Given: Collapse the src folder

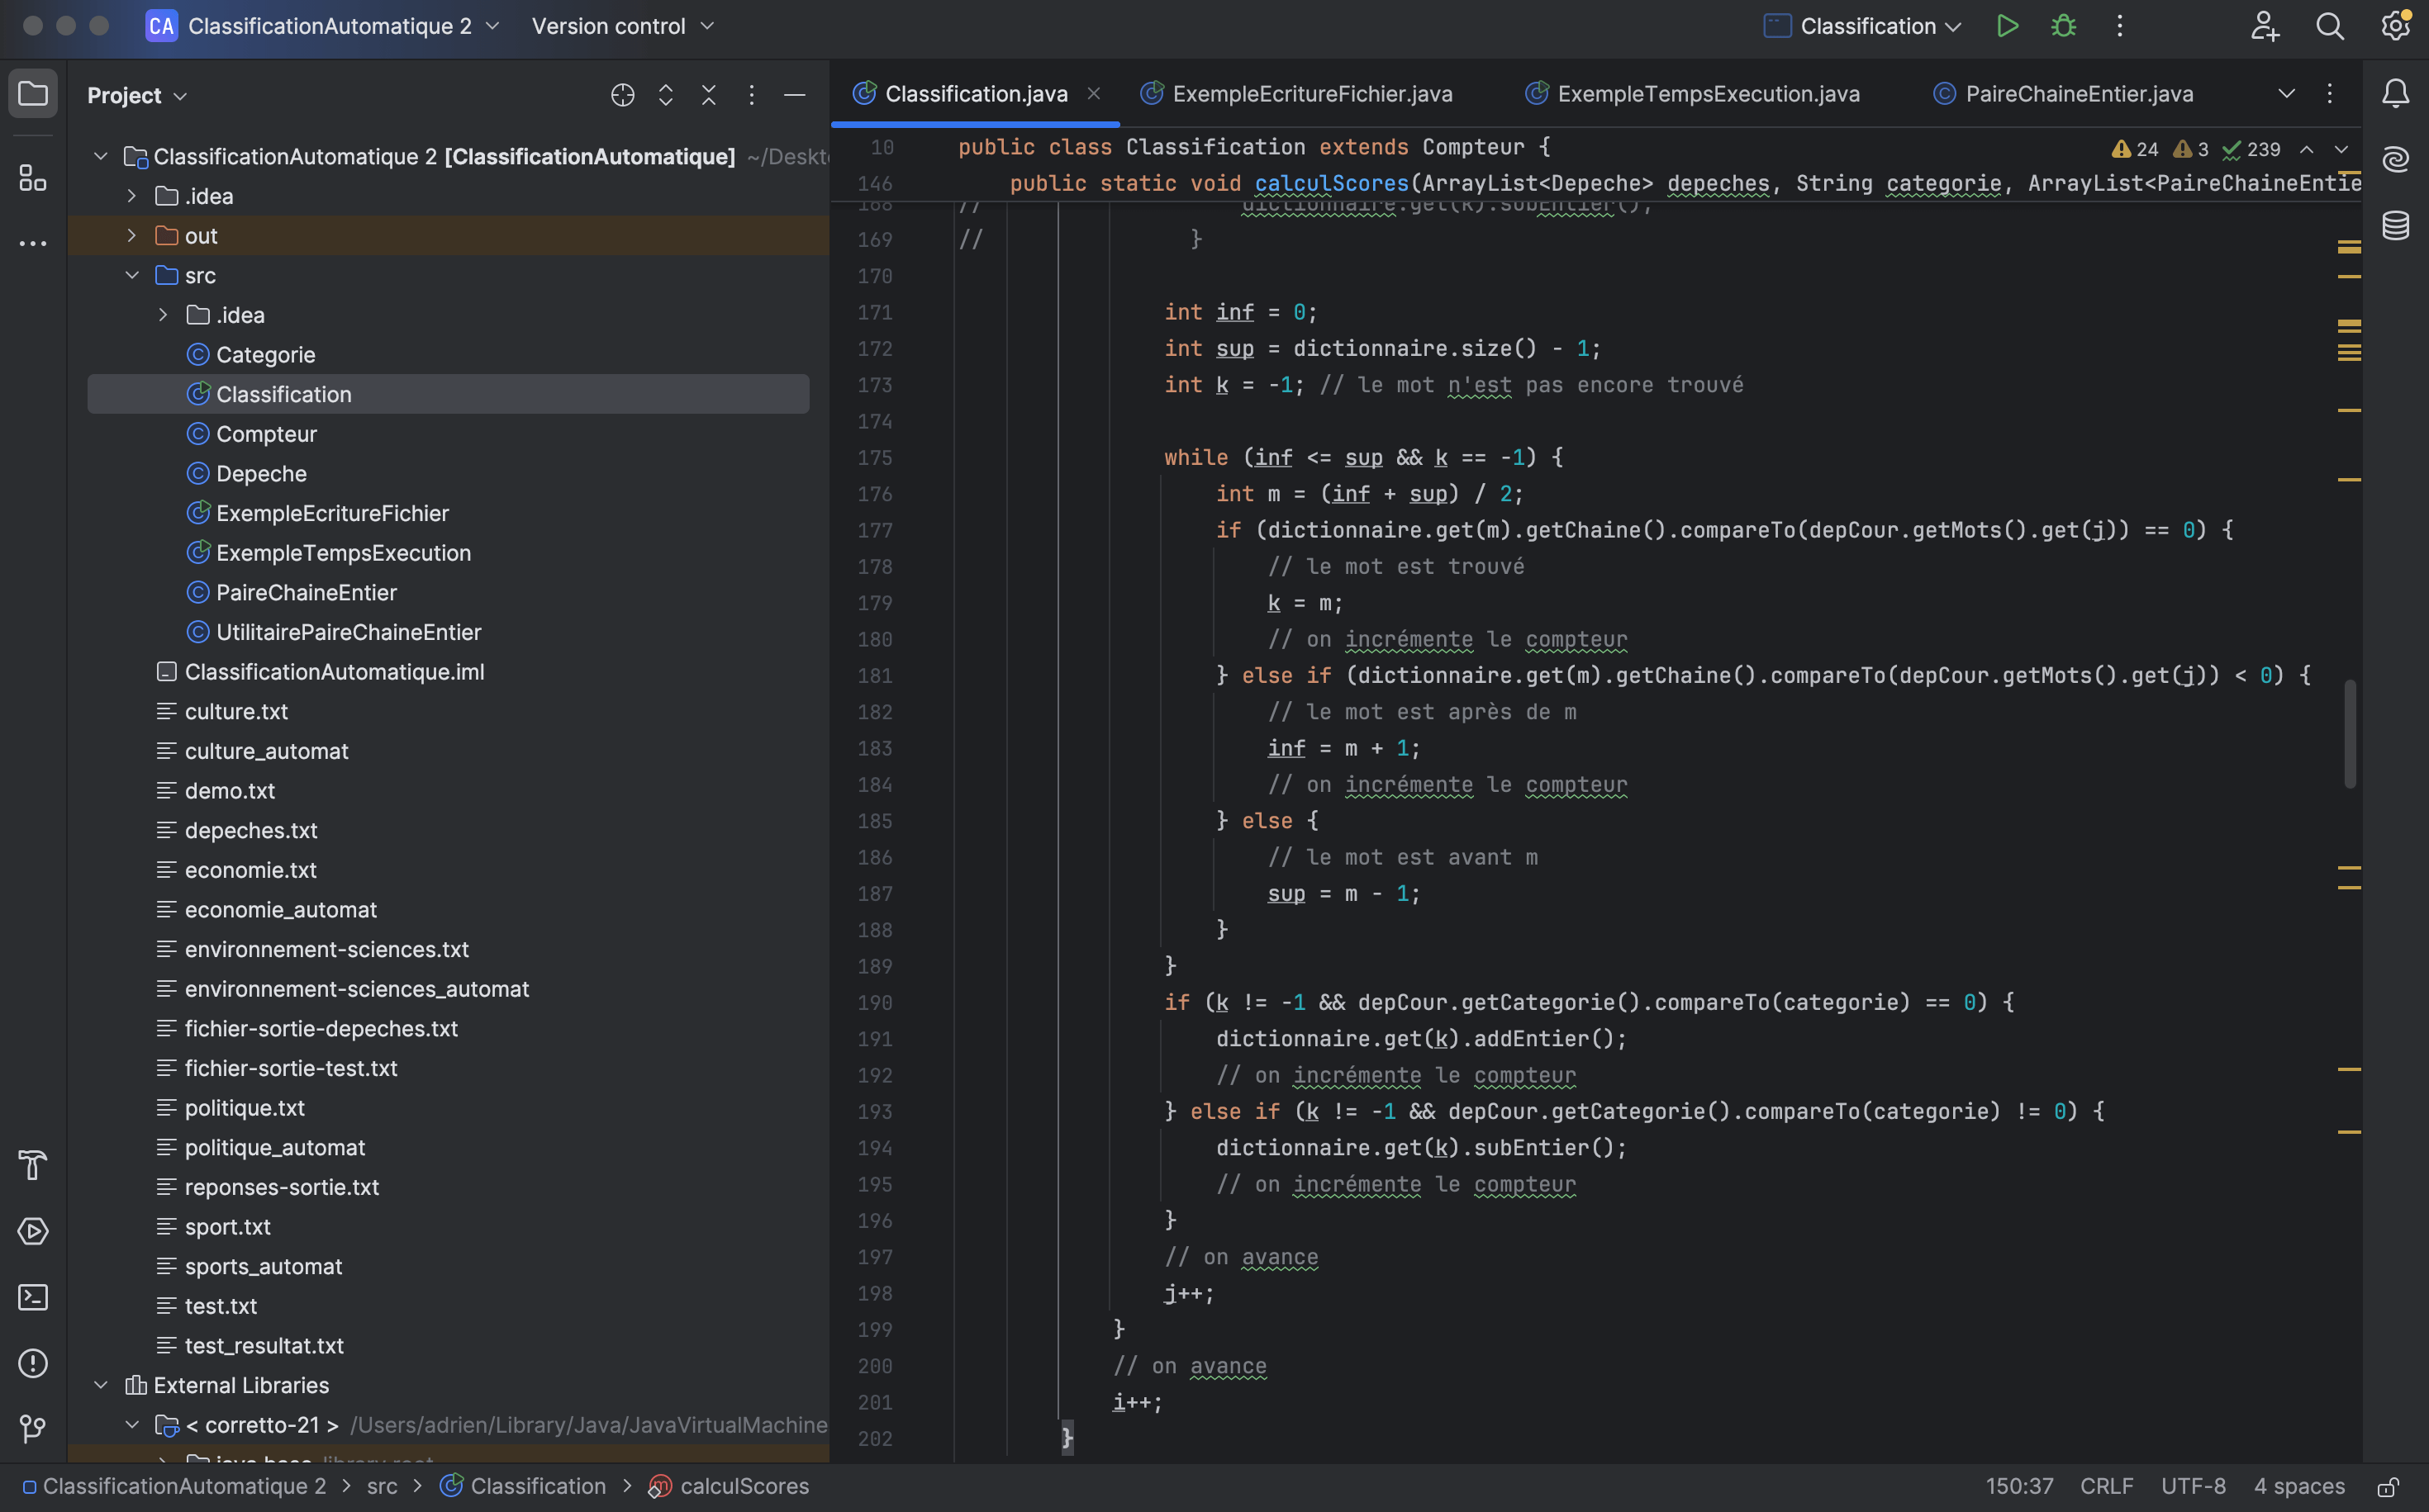Looking at the screenshot, I should [131, 275].
